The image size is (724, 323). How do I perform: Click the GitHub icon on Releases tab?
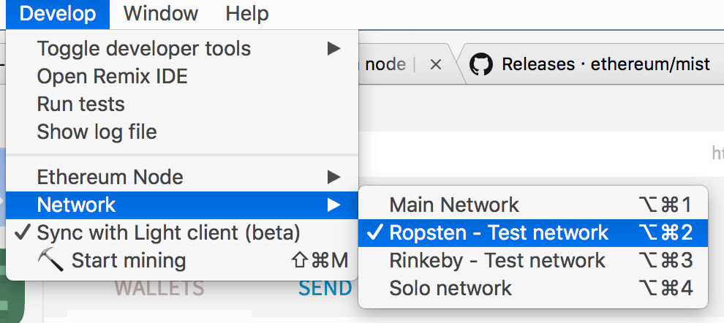pyautogui.click(x=480, y=64)
